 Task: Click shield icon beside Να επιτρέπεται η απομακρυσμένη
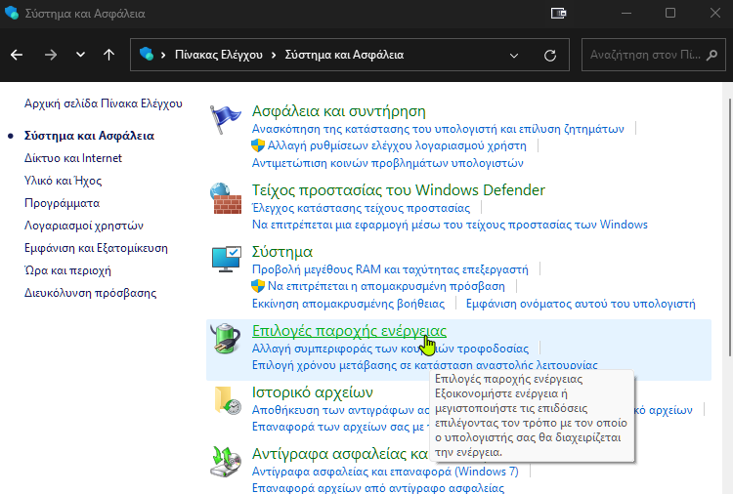pos(258,286)
